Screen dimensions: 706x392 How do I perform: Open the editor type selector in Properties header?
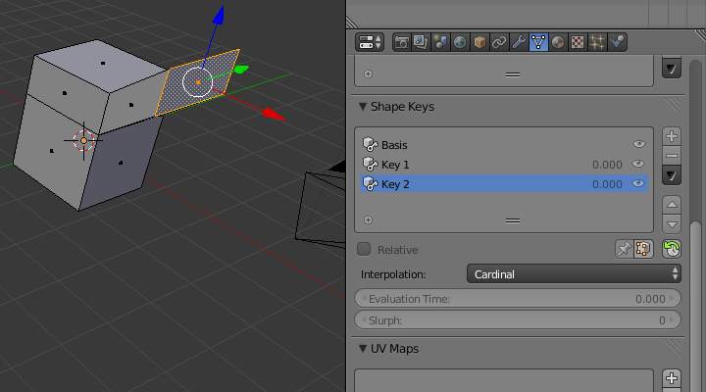[370, 42]
